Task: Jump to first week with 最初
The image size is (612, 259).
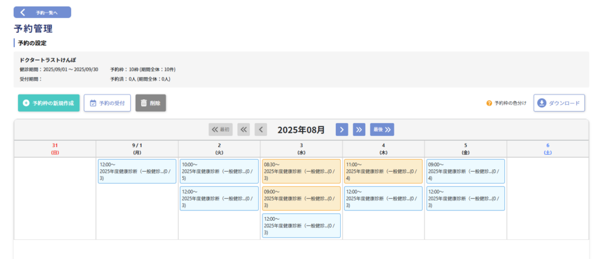Action: 221,129
